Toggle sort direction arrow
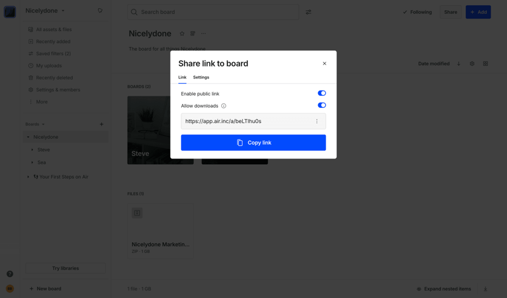Viewport: 507px width, 298px height. [458, 64]
